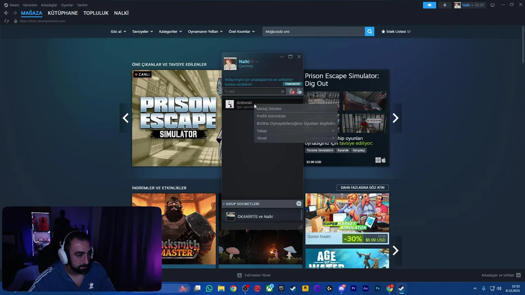Show next discounts carousel page
The image size is (525, 295).
(x=395, y=250)
